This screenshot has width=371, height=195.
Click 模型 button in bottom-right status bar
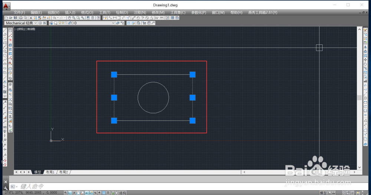click(323, 193)
